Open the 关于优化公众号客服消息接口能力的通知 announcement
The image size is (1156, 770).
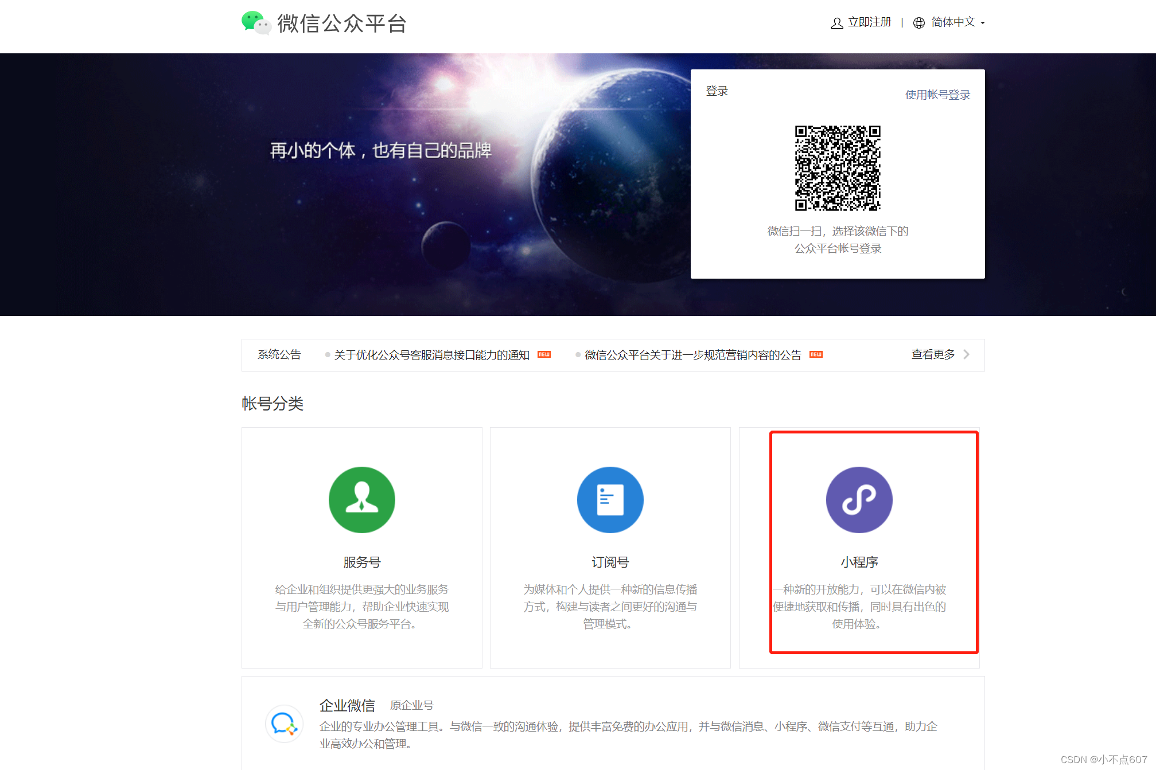click(431, 354)
